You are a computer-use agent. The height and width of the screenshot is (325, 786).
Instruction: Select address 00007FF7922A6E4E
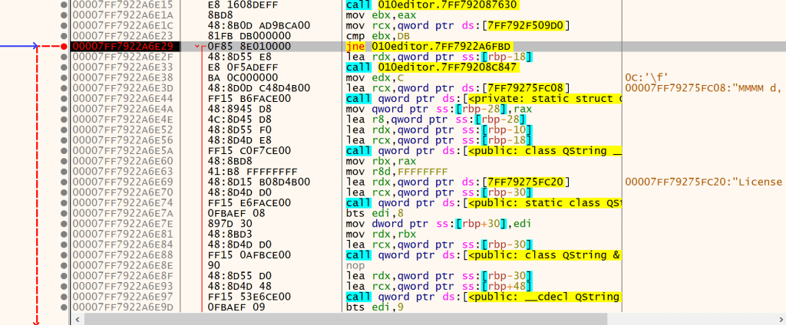tap(123, 119)
